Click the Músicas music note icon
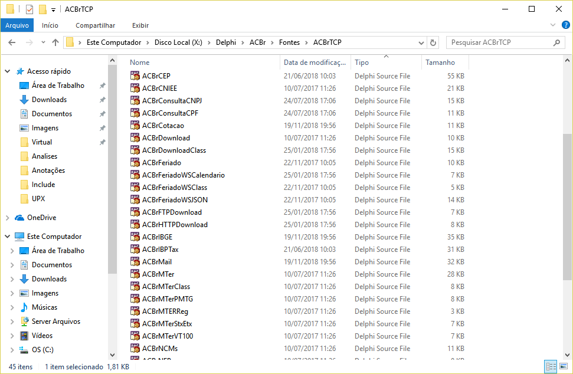573x374 pixels. point(24,307)
